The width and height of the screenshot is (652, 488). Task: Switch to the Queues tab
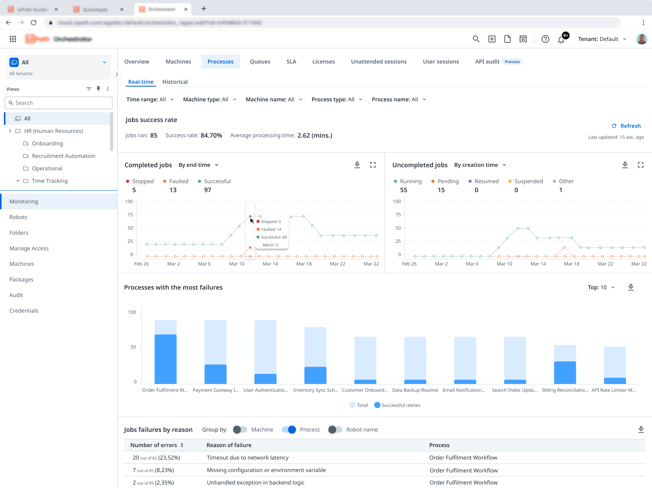pyautogui.click(x=260, y=62)
